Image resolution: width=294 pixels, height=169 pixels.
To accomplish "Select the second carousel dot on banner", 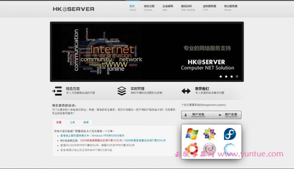I will [x=226, y=77].
